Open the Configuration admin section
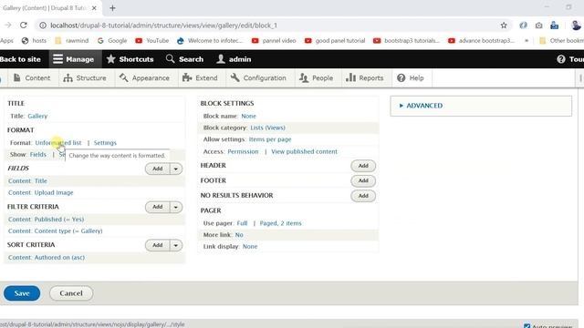This screenshot has height=328, width=584. coord(258,77)
